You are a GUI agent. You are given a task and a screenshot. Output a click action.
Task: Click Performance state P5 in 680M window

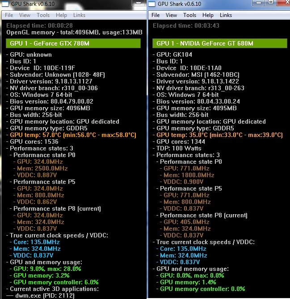coord(189,188)
